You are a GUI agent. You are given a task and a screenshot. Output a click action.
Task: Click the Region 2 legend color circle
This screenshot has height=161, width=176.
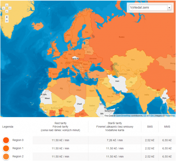[x=6, y=157]
